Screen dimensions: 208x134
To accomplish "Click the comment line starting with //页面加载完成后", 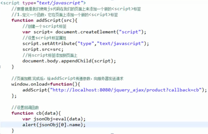I will (67, 79).
